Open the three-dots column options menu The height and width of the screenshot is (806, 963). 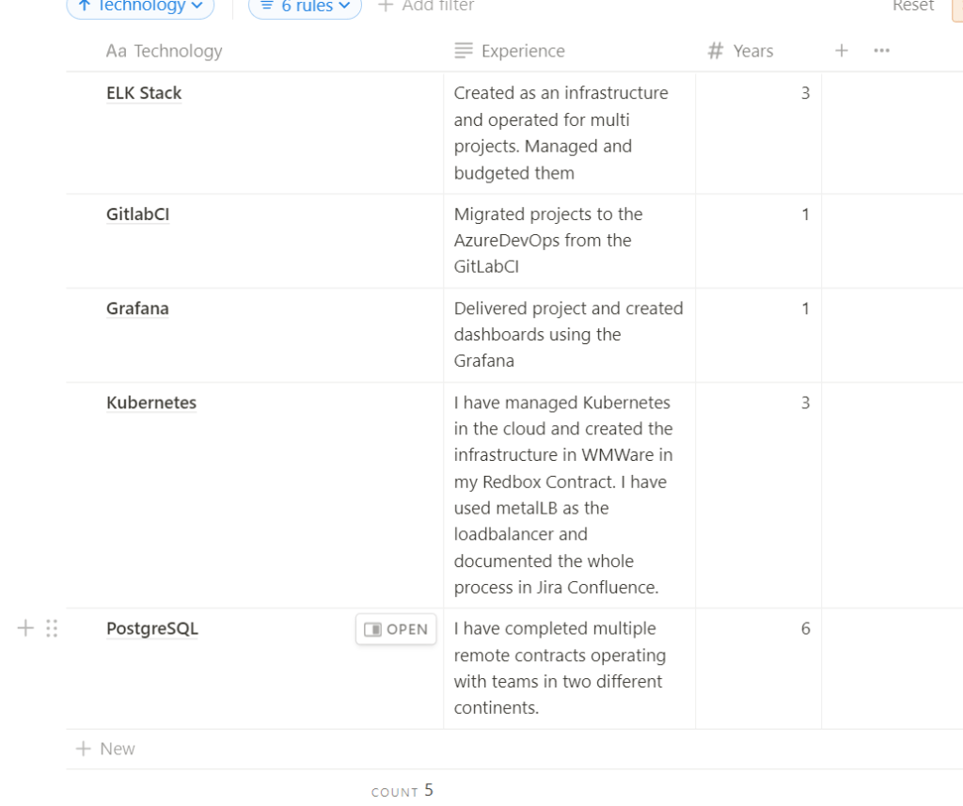[x=881, y=51]
